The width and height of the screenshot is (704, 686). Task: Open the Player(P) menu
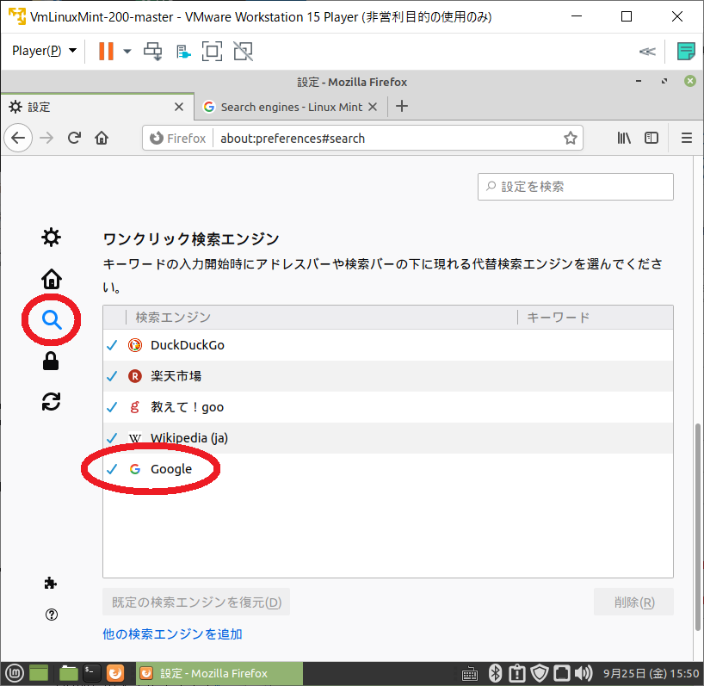click(44, 51)
